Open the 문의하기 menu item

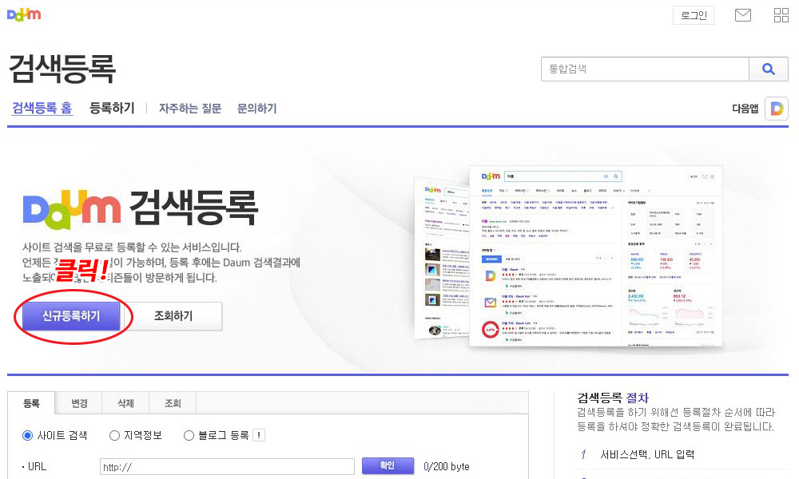(x=256, y=109)
